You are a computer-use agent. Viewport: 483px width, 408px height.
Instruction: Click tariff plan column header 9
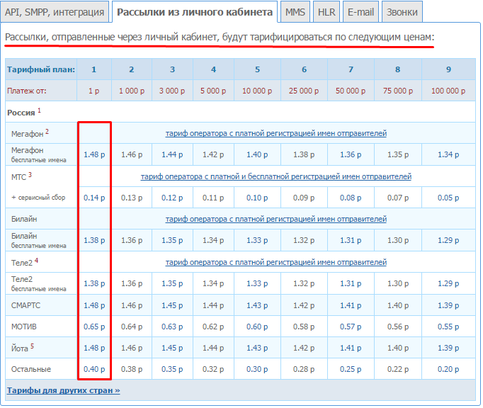(x=448, y=69)
